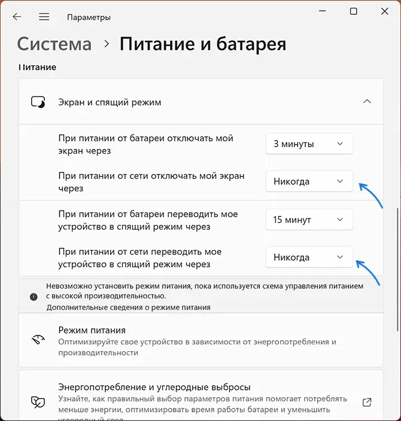Click the Параметры window title
Screen dimensions: 401x421
[89, 17]
